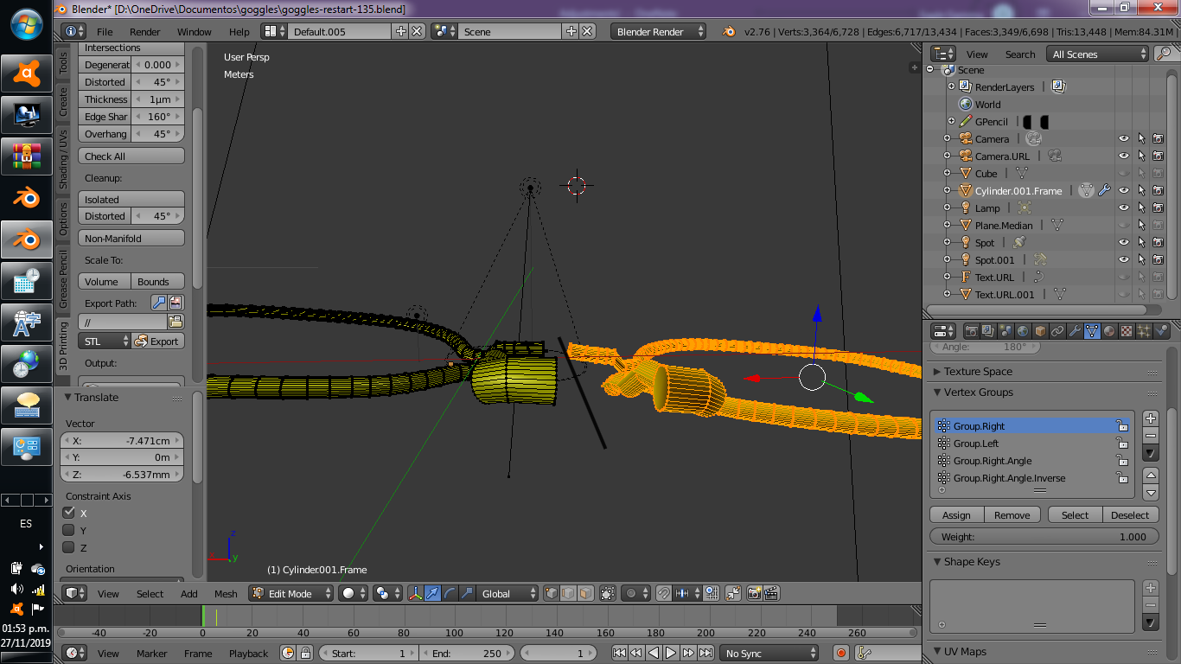Open the Mesh menu in 3D view header
The width and height of the screenshot is (1181, 664).
[x=226, y=594]
